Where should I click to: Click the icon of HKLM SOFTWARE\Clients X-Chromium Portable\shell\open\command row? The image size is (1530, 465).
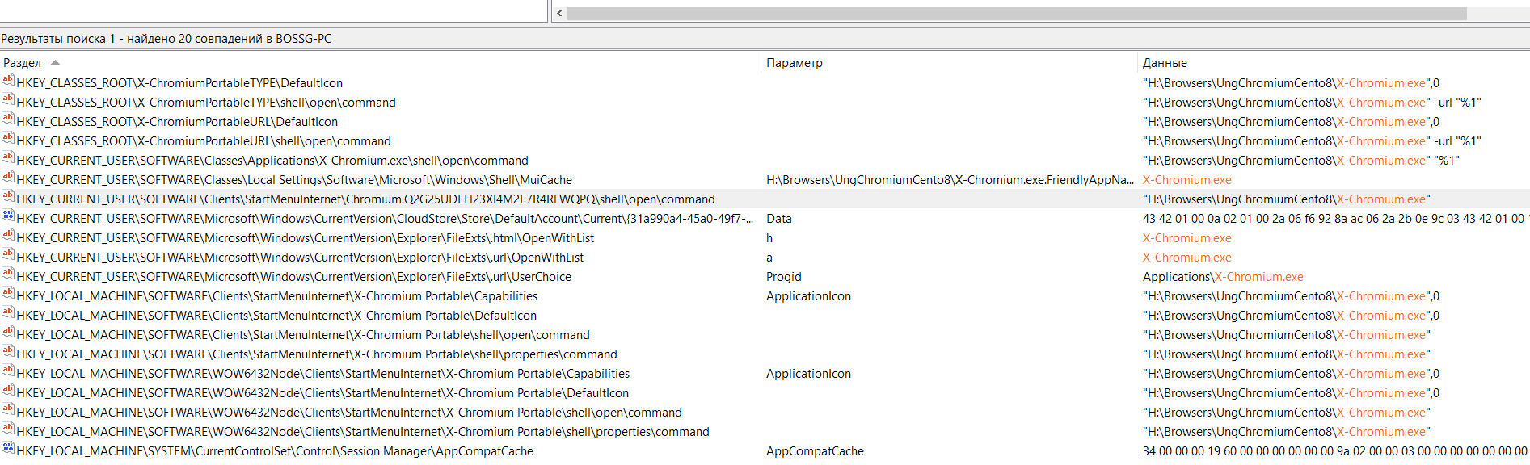pyautogui.click(x=8, y=332)
